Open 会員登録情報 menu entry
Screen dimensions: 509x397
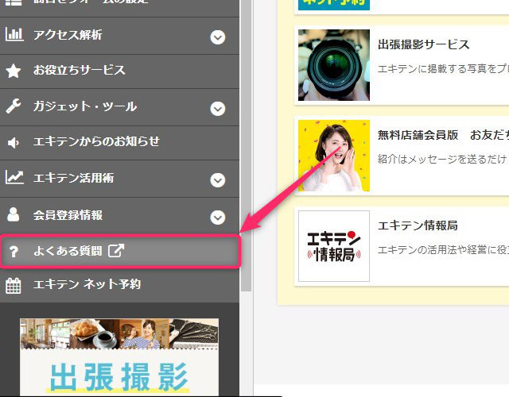[119, 216]
